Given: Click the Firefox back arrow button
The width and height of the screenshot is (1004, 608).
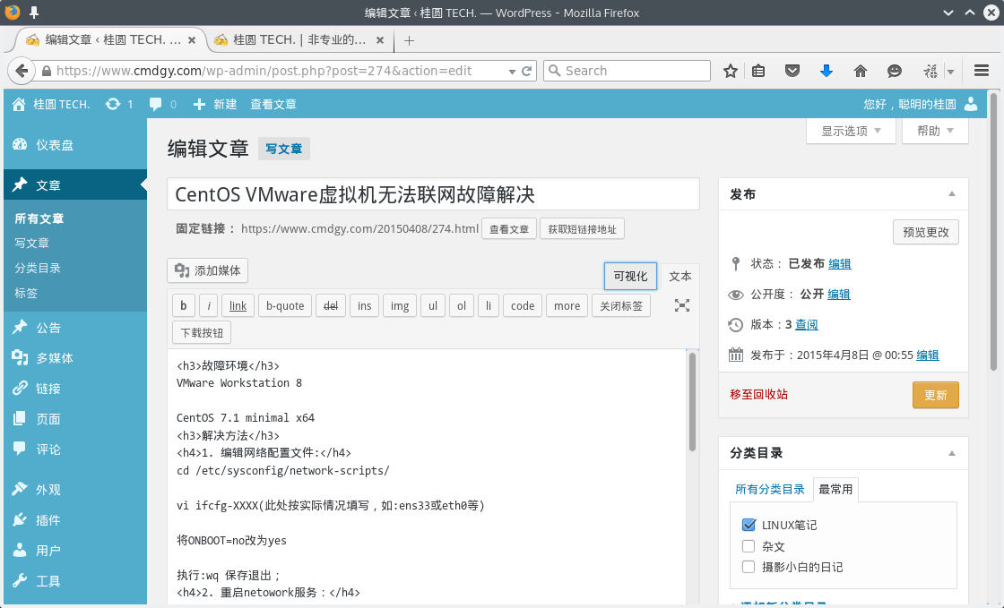Looking at the screenshot, I should (22, 71).
